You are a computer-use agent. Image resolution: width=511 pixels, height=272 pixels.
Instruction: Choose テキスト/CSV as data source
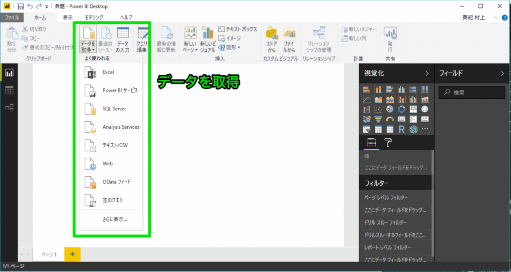[111, 145]
